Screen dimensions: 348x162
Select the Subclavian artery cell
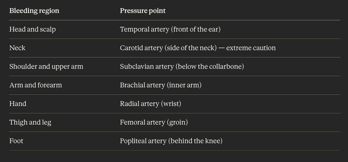click(x=182, y=67)
